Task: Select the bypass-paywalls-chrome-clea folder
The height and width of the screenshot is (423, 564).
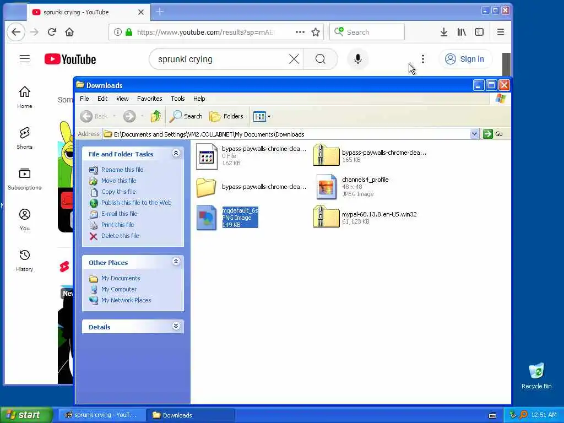Action: tap(251, 187)
